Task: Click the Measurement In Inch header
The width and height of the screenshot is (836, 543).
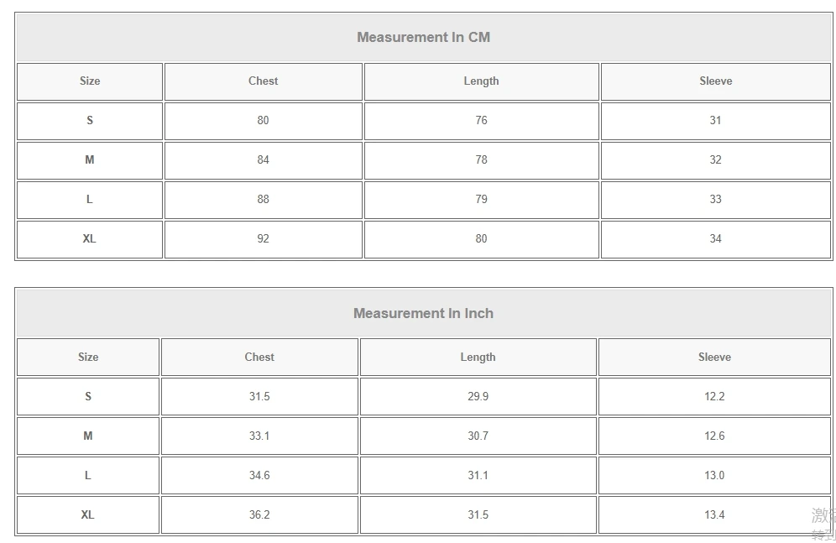Action: [423, 313]
